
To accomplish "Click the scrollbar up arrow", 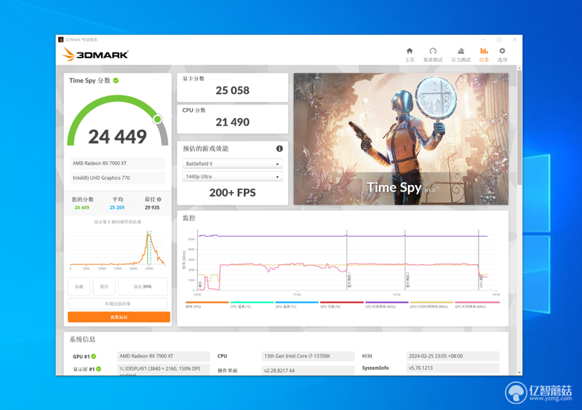I will tap(519, 68).
